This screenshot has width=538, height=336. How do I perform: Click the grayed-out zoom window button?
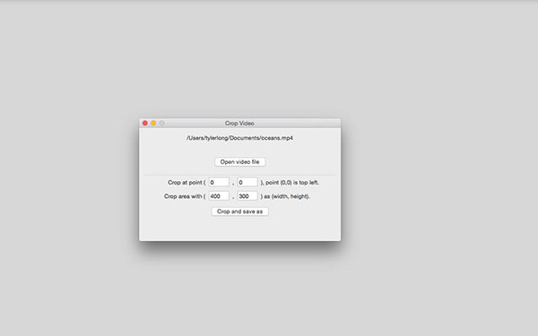(161, 123)
